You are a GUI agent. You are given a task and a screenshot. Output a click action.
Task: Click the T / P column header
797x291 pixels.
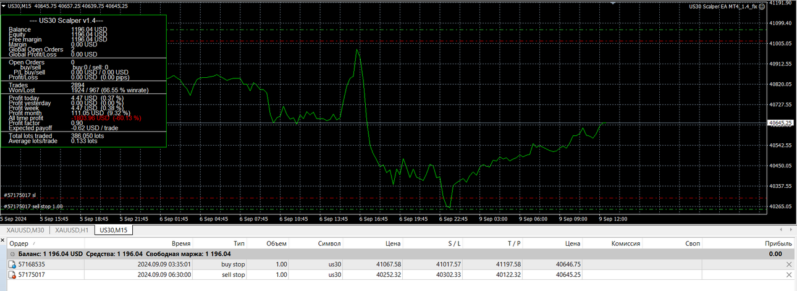[514, 243]
